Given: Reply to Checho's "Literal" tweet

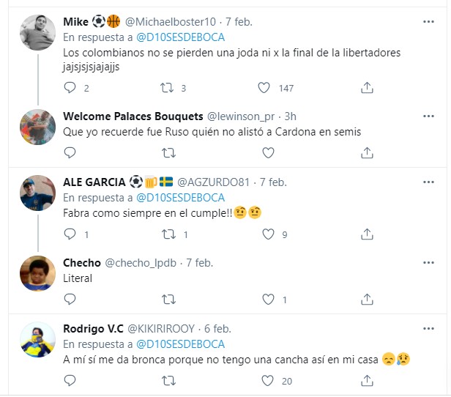Looking at the screenshot, I should point(70,299).
